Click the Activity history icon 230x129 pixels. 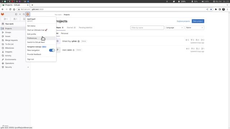[3, 56]
